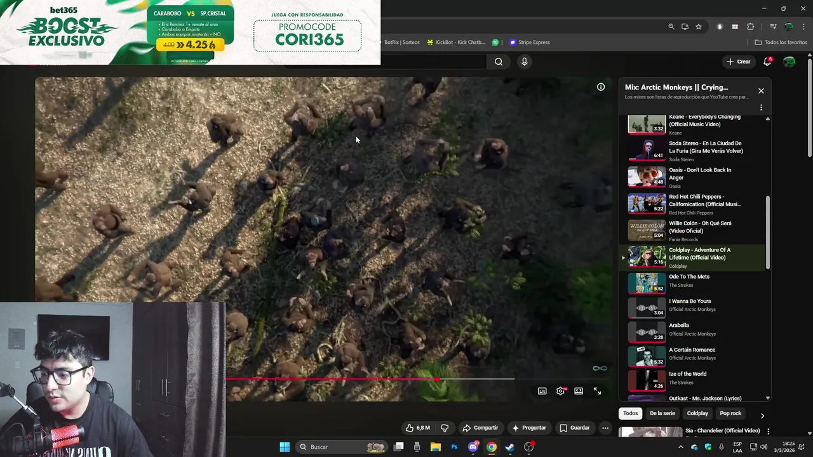This screenshot has width=813, height=457.
Task: Start voice search with the microphone icon
Action: pyautogui.click(x=524, y=62)
